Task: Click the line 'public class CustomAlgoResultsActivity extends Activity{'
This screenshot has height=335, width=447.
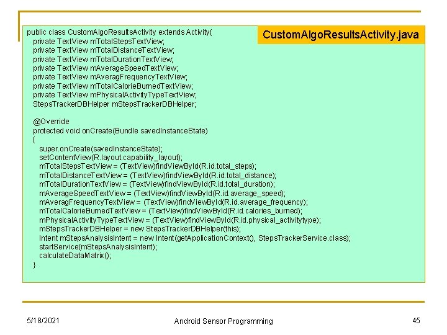Action: coord(119,32)
